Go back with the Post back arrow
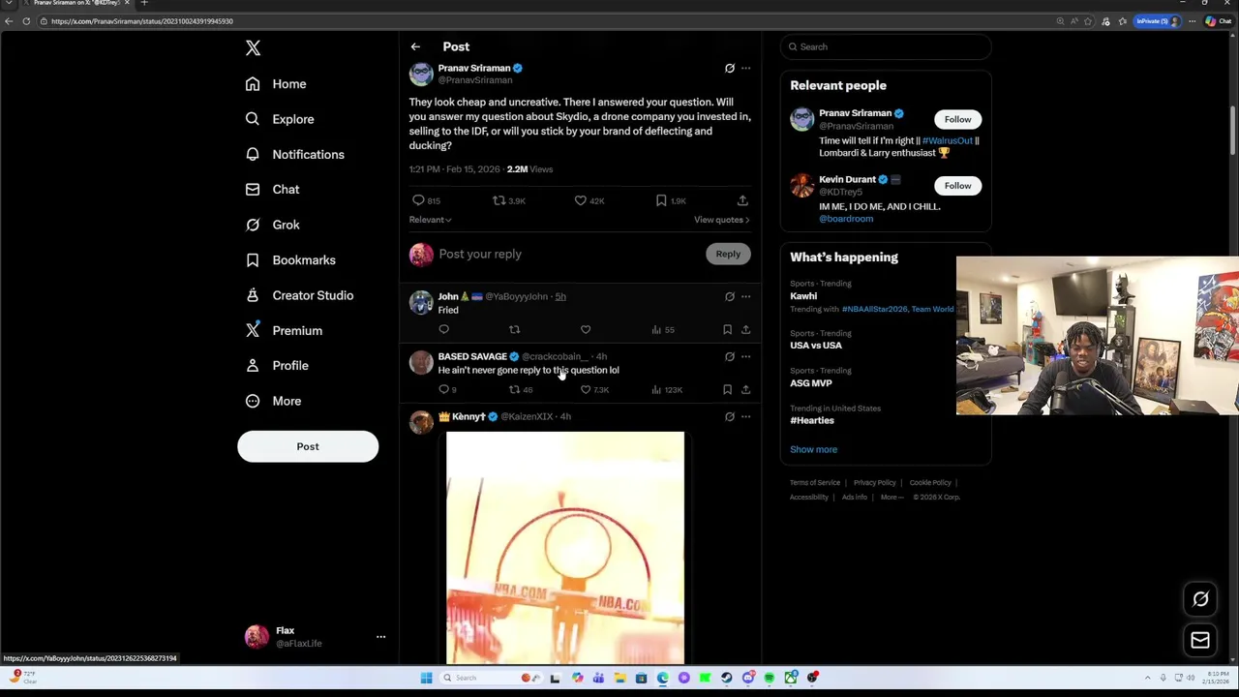The width and height of the screenshot is (1239, 697). tap(415, 46)
